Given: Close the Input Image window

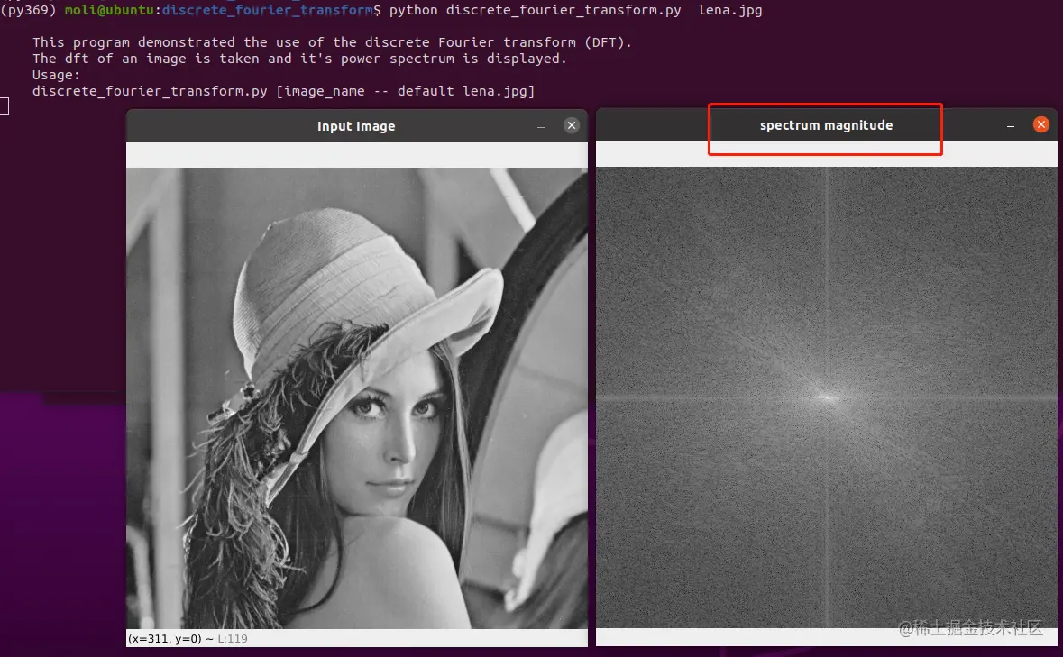Looking at the screenshot, I should tap(572, 125).
